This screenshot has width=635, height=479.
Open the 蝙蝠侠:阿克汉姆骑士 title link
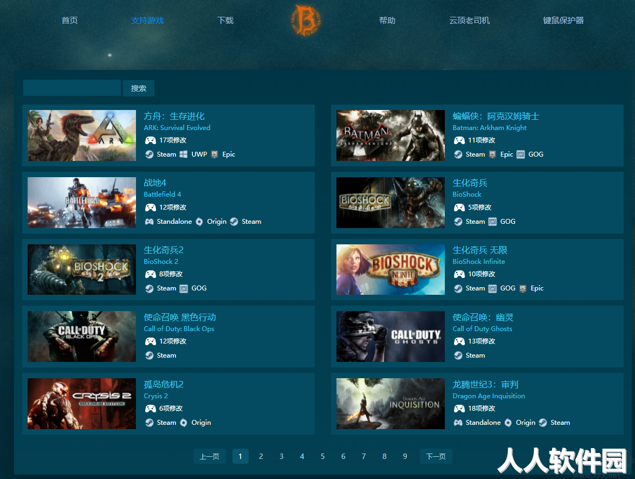coord(496,116)
